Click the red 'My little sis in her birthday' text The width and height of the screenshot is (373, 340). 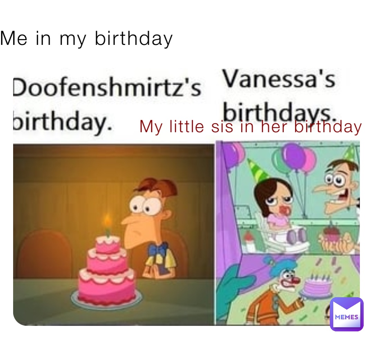pos(250,127)
